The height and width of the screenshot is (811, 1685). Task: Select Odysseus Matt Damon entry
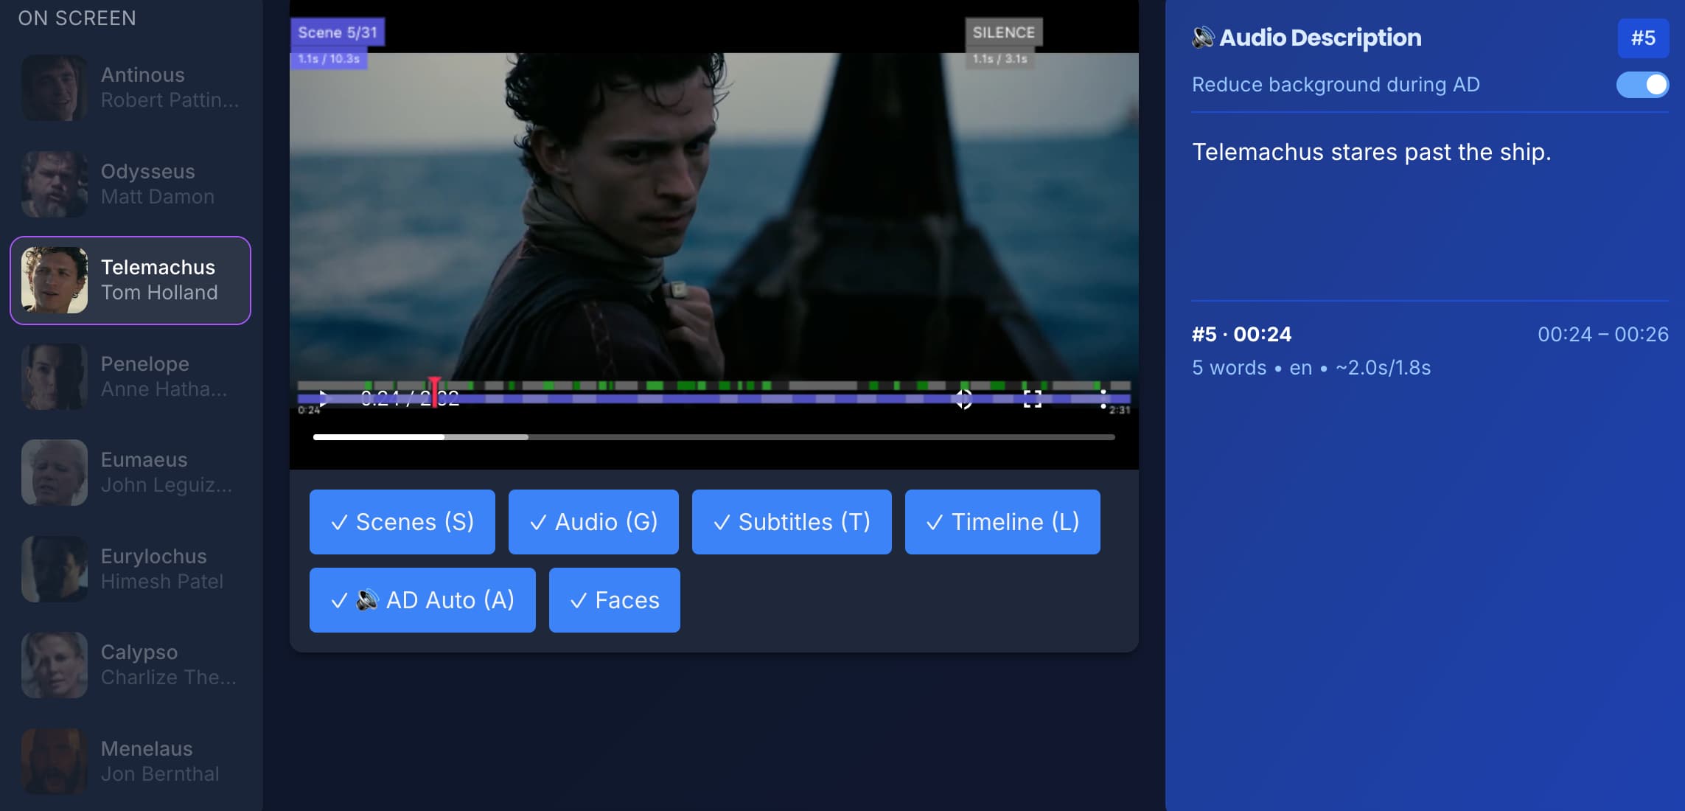(x=130, y=184)
